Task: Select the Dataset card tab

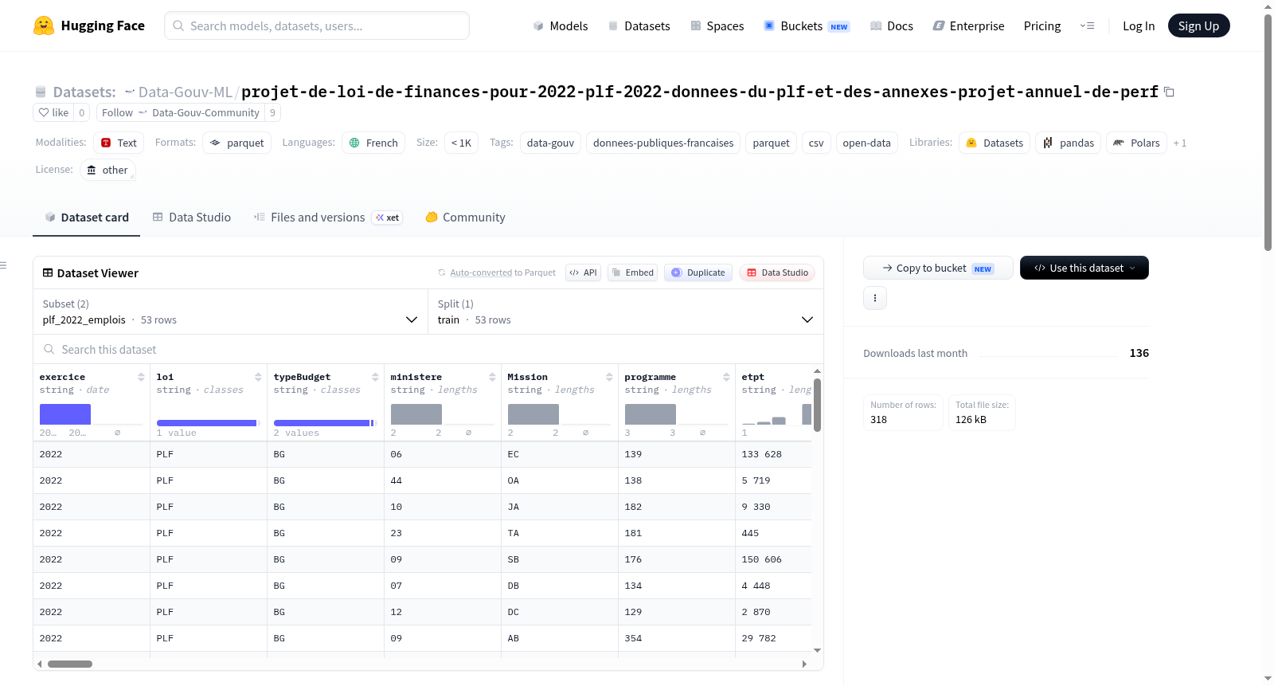Action: click(87, 217)
